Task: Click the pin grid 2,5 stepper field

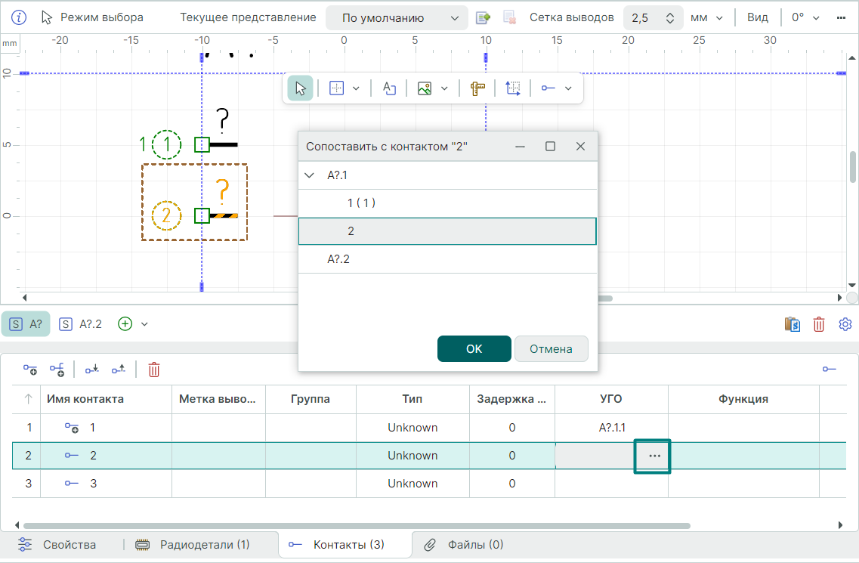Action: (x=652, y=17)
